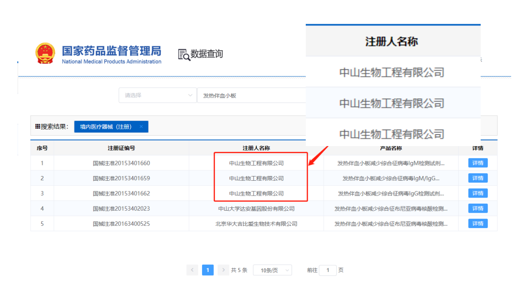
Task: Click the IgG检测试剂 product name in row 3
Action: click(391, 193)
